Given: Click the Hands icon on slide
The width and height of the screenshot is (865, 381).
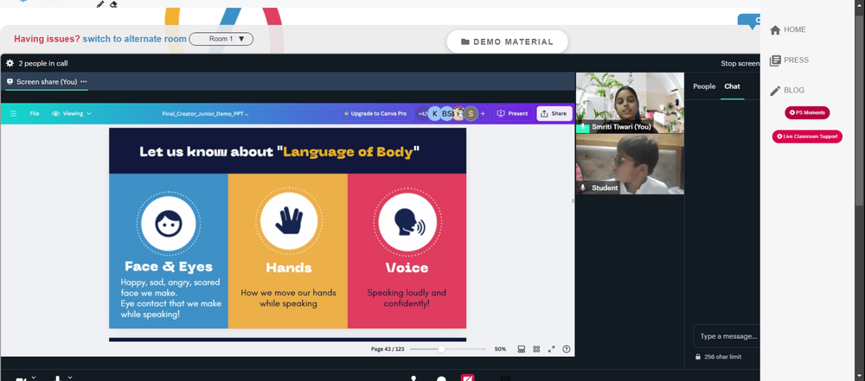Looking at the screenshot, I should coord(289,222).
